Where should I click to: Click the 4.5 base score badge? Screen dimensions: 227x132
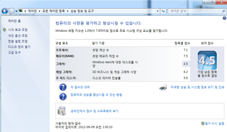coord(207,60)
